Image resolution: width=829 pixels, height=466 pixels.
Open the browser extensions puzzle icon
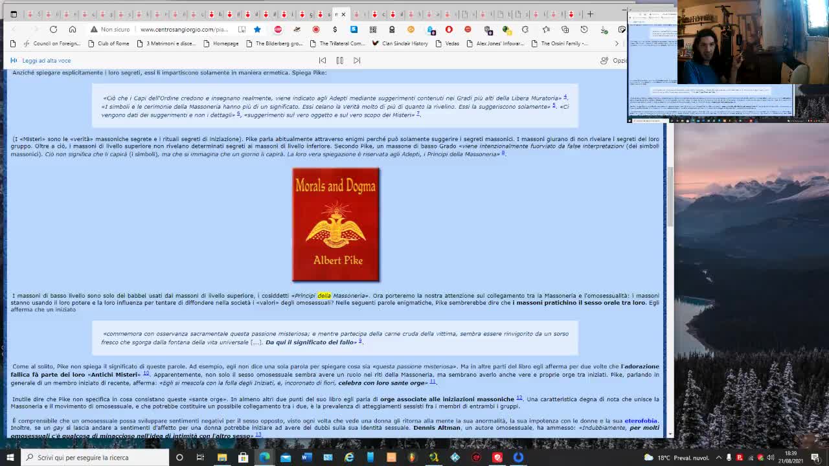click(x=525, y=29)
